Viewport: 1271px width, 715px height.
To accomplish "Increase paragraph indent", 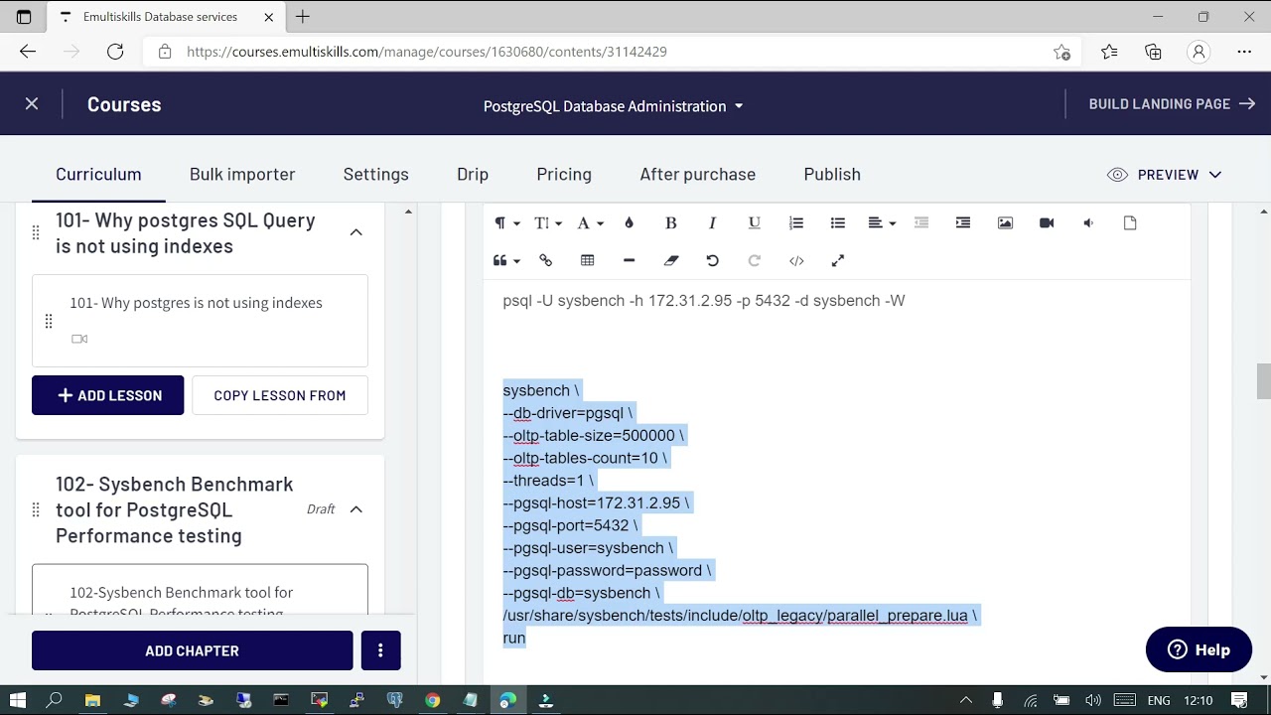I will click(962, 223).
